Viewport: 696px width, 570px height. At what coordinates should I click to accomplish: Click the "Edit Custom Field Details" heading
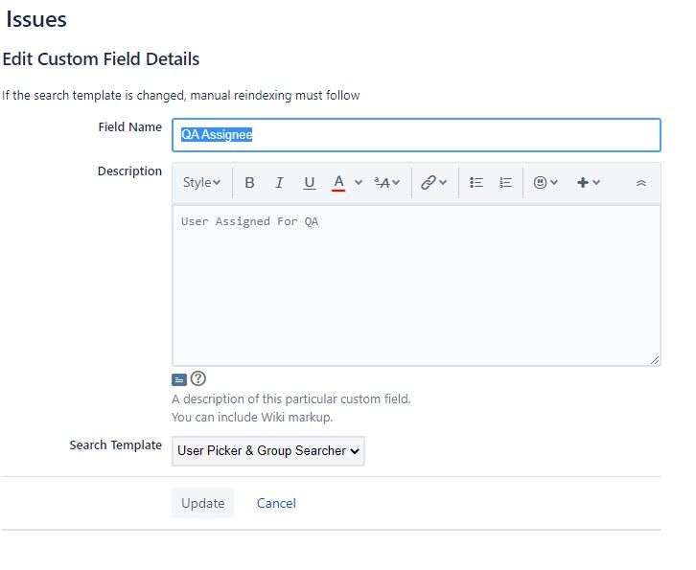point(102,59)
